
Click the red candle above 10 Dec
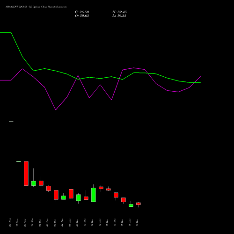tap(86, 198)
